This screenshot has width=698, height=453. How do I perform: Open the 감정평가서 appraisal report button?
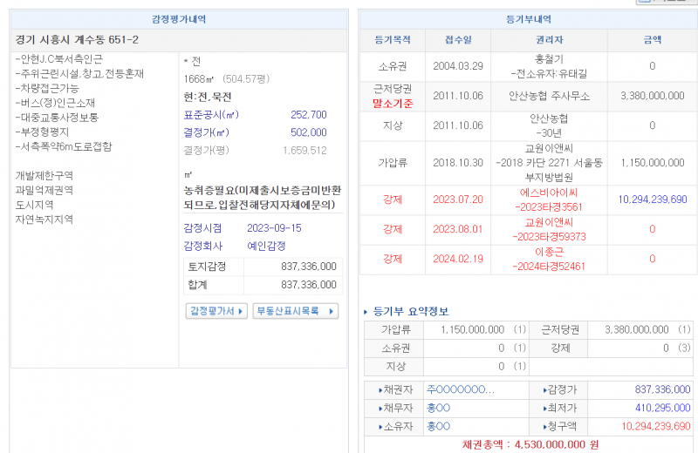click(x=216, y=311)
